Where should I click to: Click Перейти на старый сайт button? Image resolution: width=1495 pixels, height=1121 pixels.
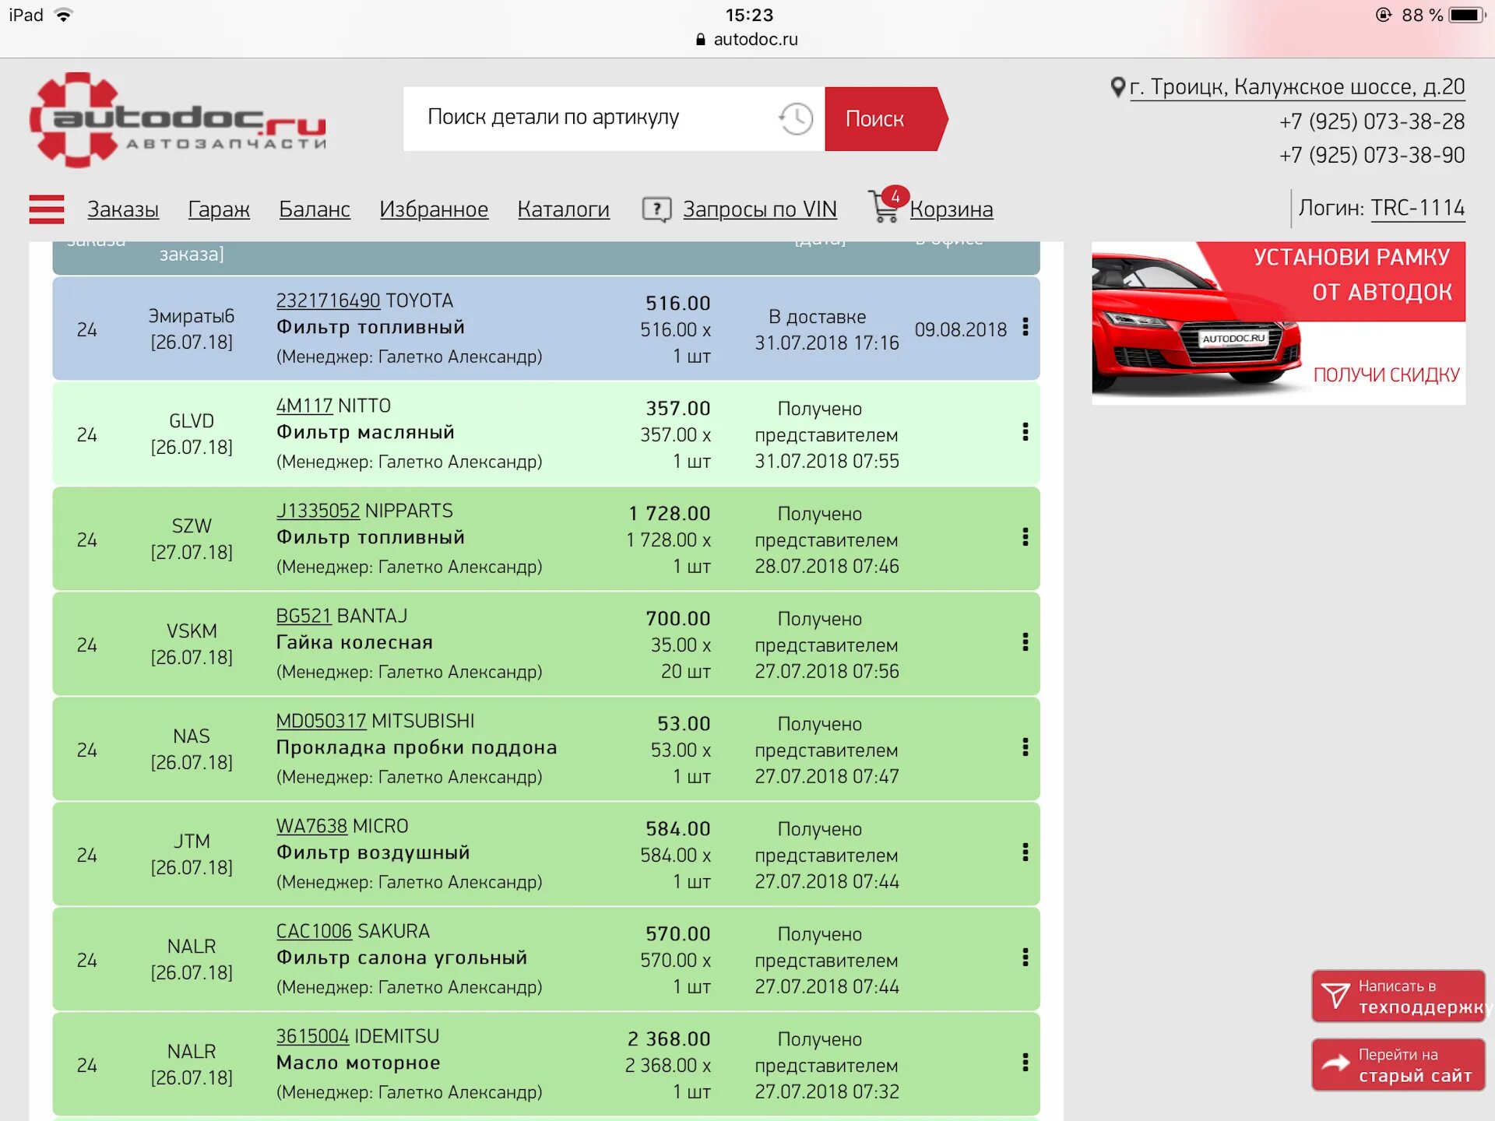[1398, 1065]
